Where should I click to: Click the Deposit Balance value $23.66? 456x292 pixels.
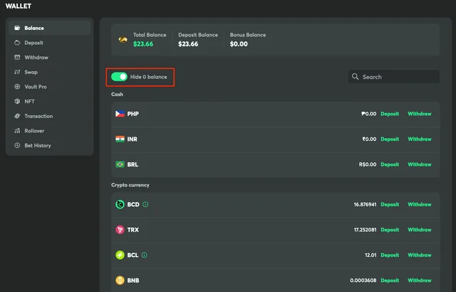[188, 44]
